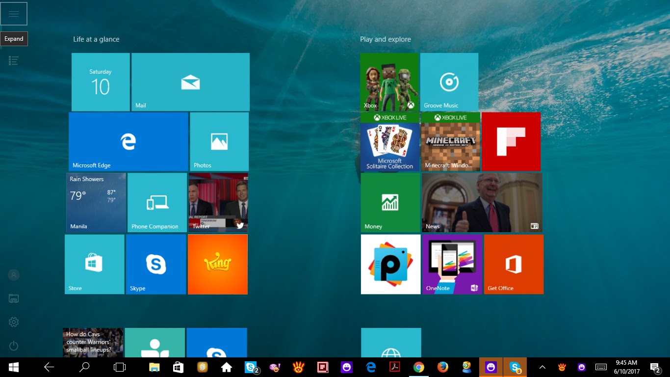Open the Store tile
Screen dimensions: 670x377
point(95,264)
